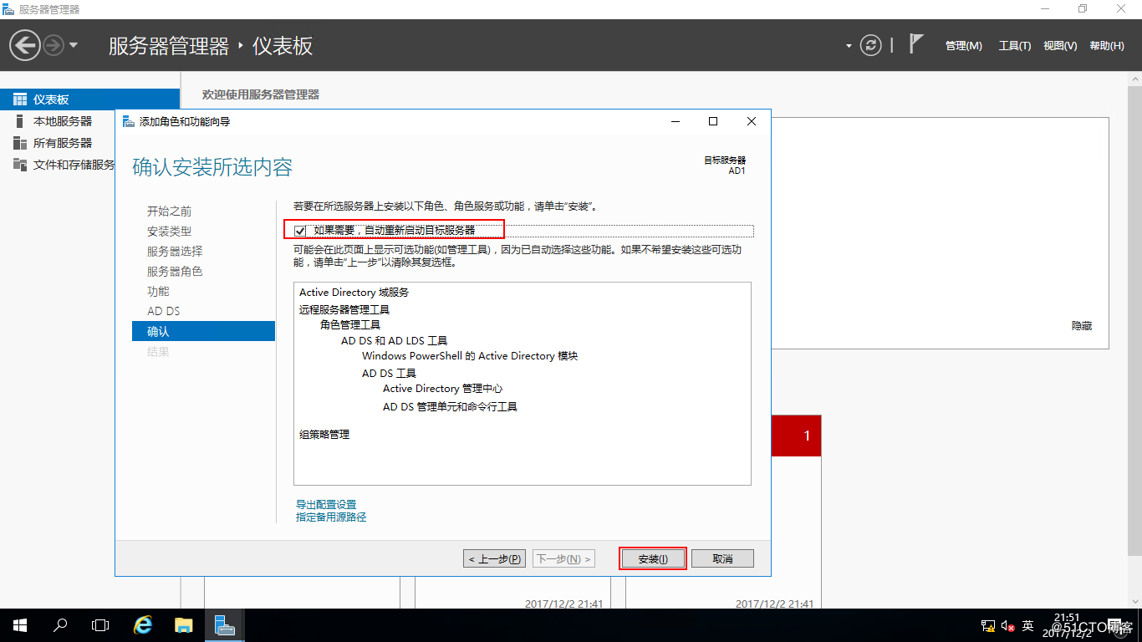Click 'AD DS 管理单元和命令行工具' entry

pyautogui.click(x=450, y=407)
